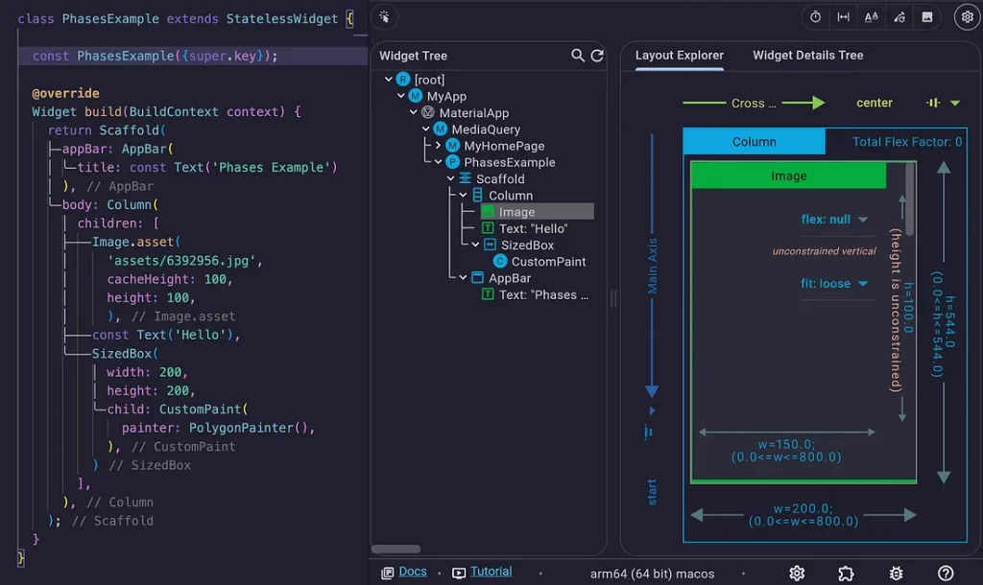Select the Layout Explorer tab

[x=680, y=56]
